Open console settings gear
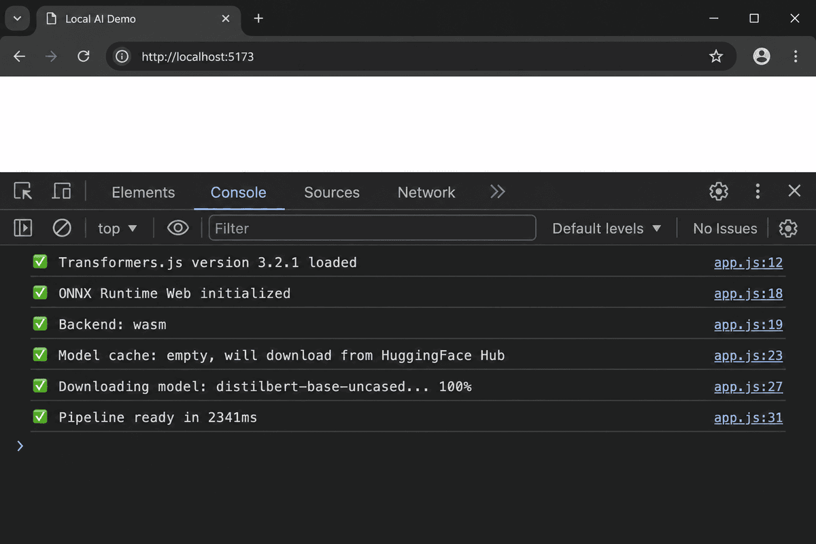Image resolution: width=816 pixels, height=544 pixels. coord(788,228)
